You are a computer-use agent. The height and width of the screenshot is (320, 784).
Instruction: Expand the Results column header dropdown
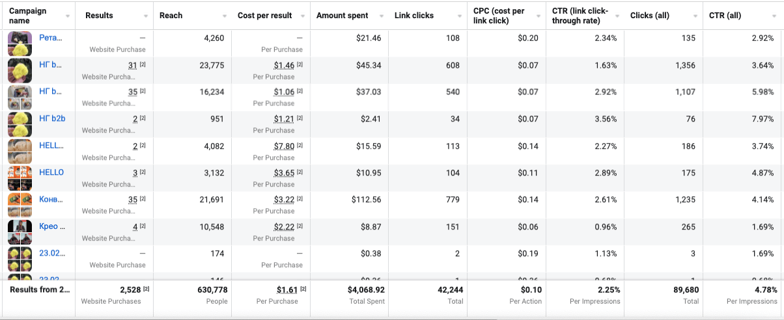[146, 16]
